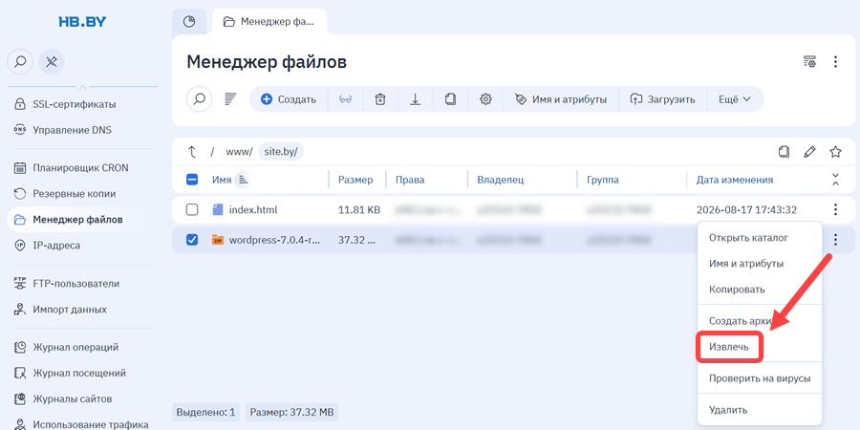The width and height of the screenshot is (860, 430).
Task: Click the file manager search button
Action: click(200, 99)
